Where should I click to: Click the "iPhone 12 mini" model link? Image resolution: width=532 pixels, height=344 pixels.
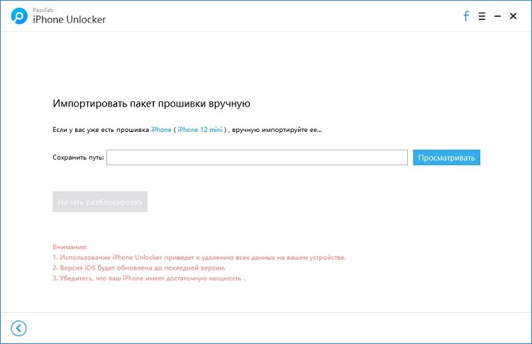point(200,130)
